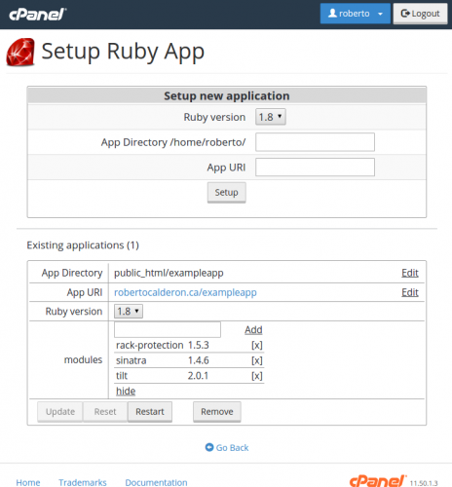Click the sinatra version 1.4.6 text
Image resolution: width=452 pixels, height=487 pixels.
point(199,360)
